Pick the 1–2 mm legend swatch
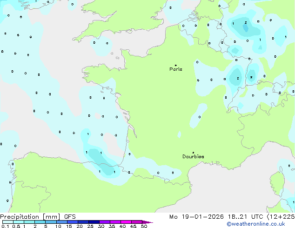 pyautogui.click(x=29, y=222)
